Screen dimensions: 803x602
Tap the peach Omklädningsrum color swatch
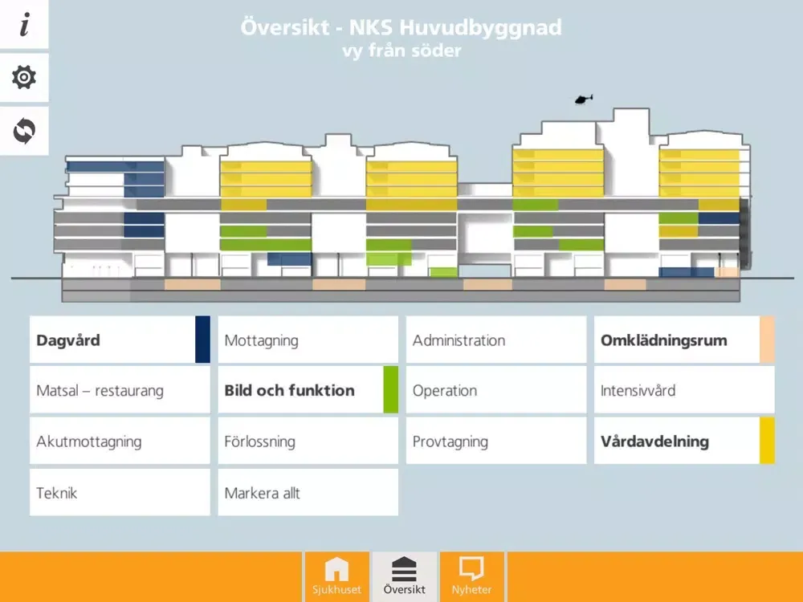click(767, 340)
